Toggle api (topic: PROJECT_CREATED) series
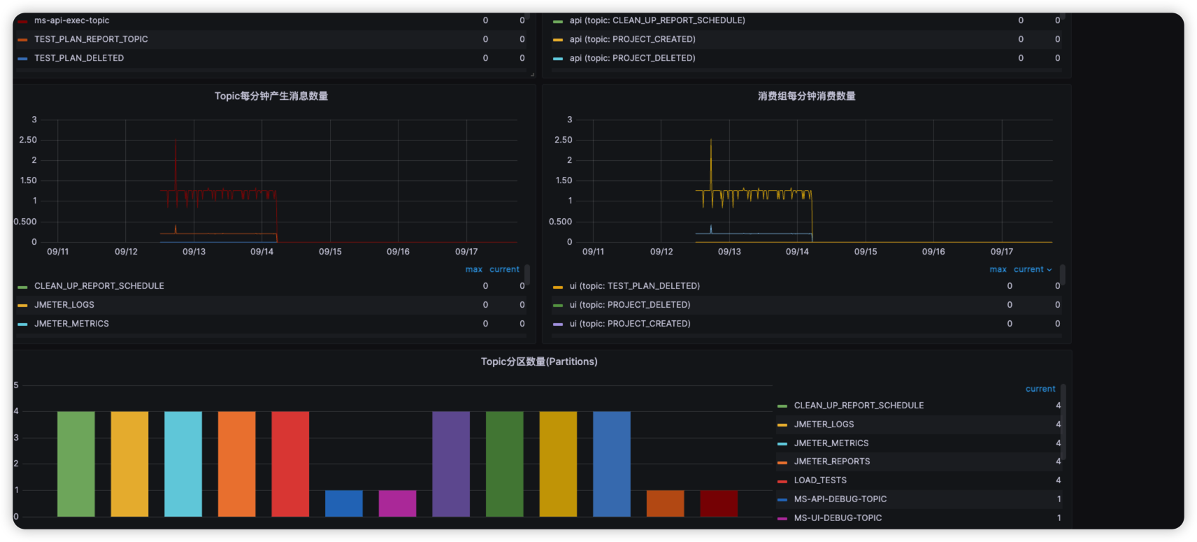Image resolution: width=1197 pixels, height=542 pixels. click(632, 39)
